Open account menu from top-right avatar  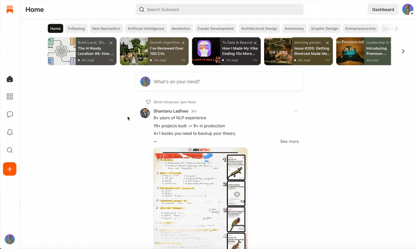408,10
